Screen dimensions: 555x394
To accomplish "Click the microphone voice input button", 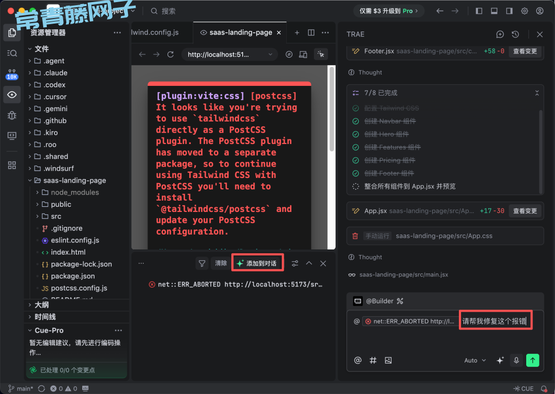I will pyautogui.click(x=516, y=361).
